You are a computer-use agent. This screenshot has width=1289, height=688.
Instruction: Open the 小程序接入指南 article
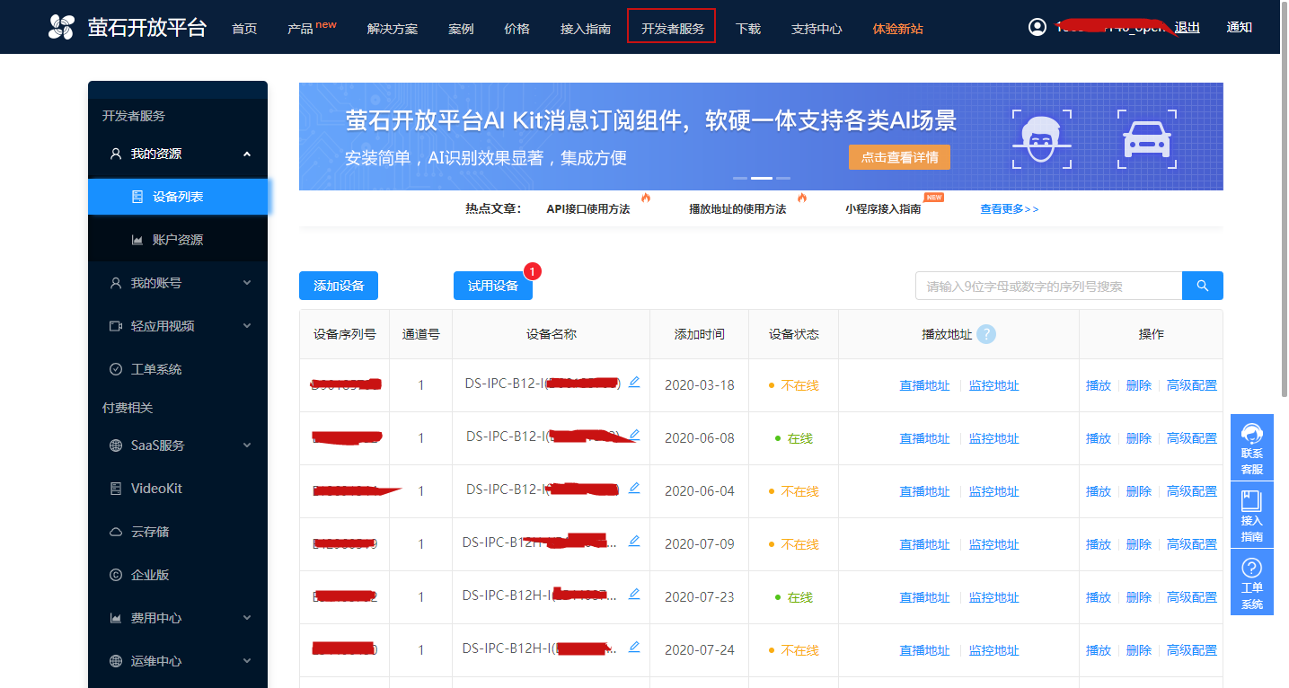click(x=883, y=208)
